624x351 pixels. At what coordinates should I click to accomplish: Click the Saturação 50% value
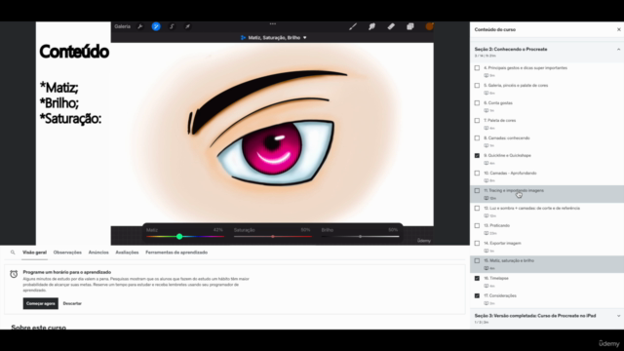point(305,230)
